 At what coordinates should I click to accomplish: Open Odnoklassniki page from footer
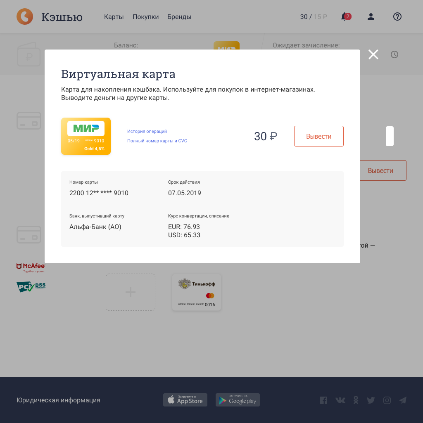[x=356, y=400]
